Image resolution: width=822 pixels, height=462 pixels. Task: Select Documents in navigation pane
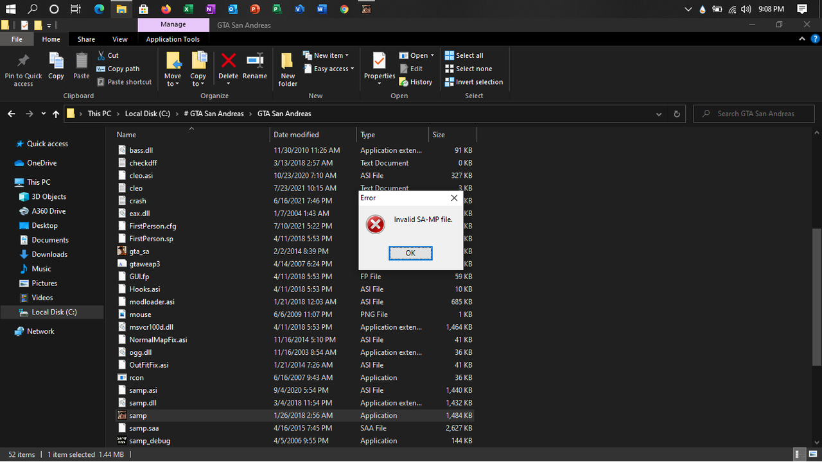coord(50,240)
